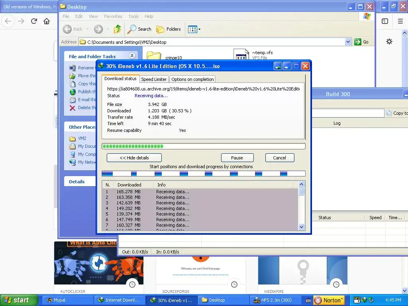The width and height of the screenshot is (408, 306).
Task: Open My Network Places link
Action: point(83,162)
